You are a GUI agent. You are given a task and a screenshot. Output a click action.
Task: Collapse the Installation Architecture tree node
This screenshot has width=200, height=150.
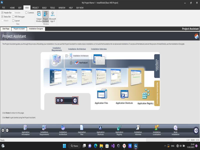click(x=66, y=56)
